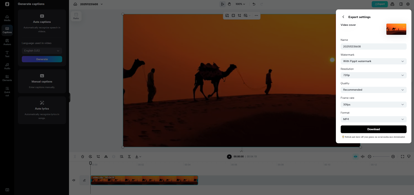Toggle the timeline snapping icon
Viewport: 414px width, 195px height.
[356, 157]
